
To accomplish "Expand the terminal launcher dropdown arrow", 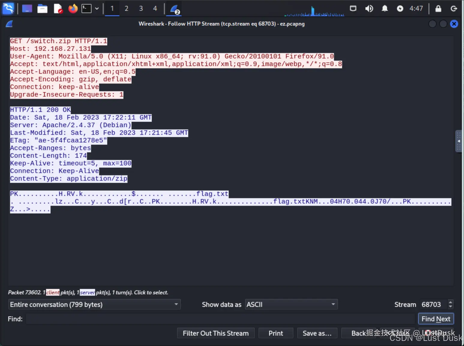I will click(x=97, y=8).
